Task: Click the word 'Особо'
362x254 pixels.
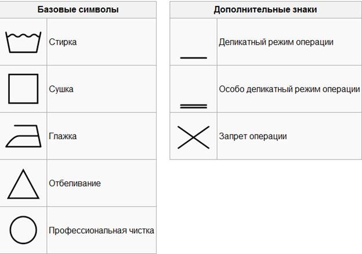Action: pyautogui.click(x=231, y=89)
